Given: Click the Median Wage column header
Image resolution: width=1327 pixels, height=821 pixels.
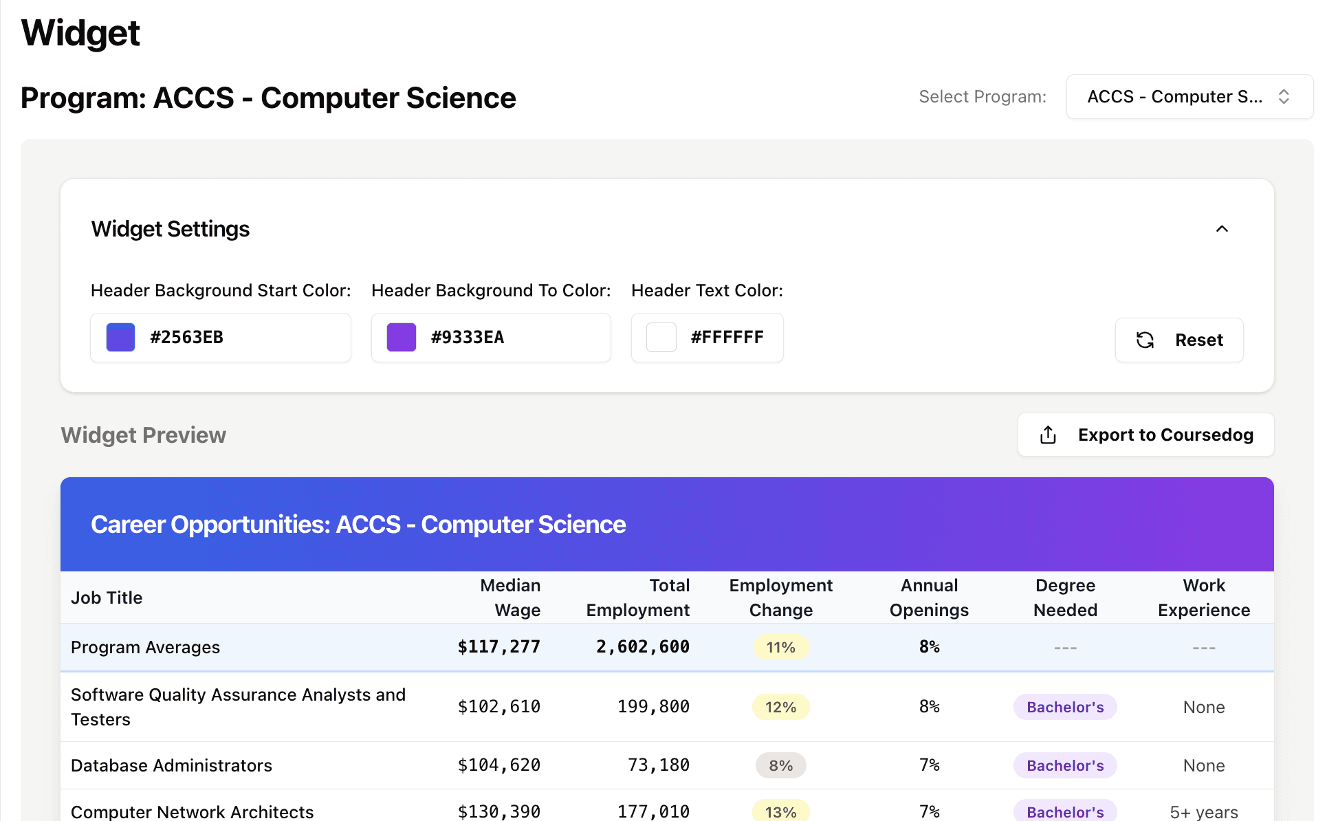Looking at the screenshot, I should (510, 598).
